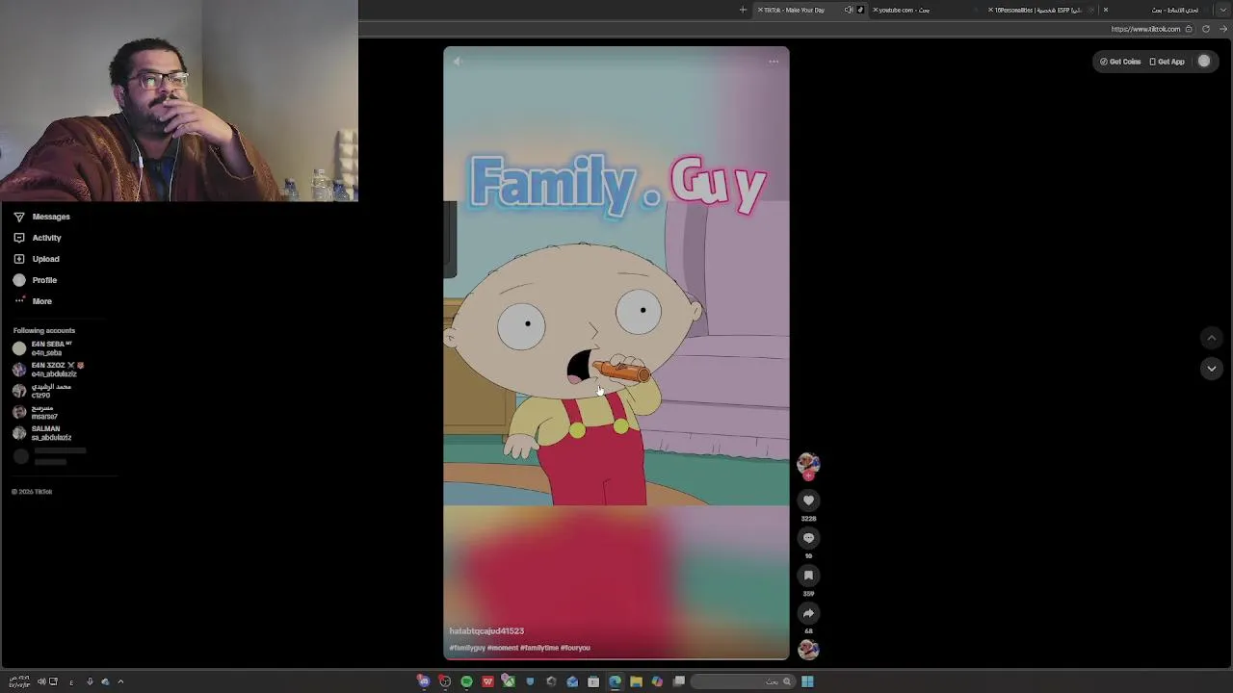Toggle the volume icon on the video
Viewport: 1233px width, 693px height.
[458, 62]
